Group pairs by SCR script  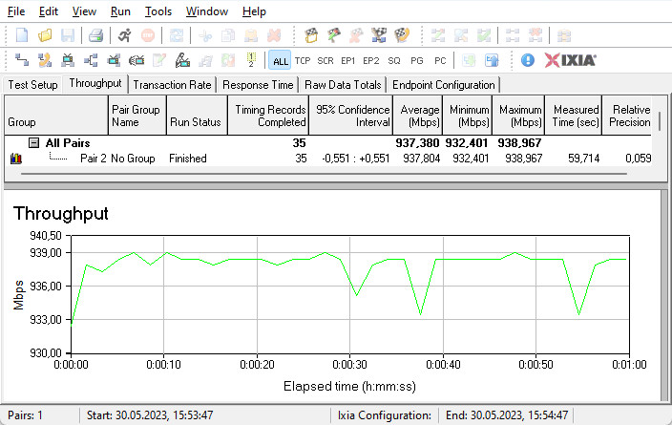(325, 61)
